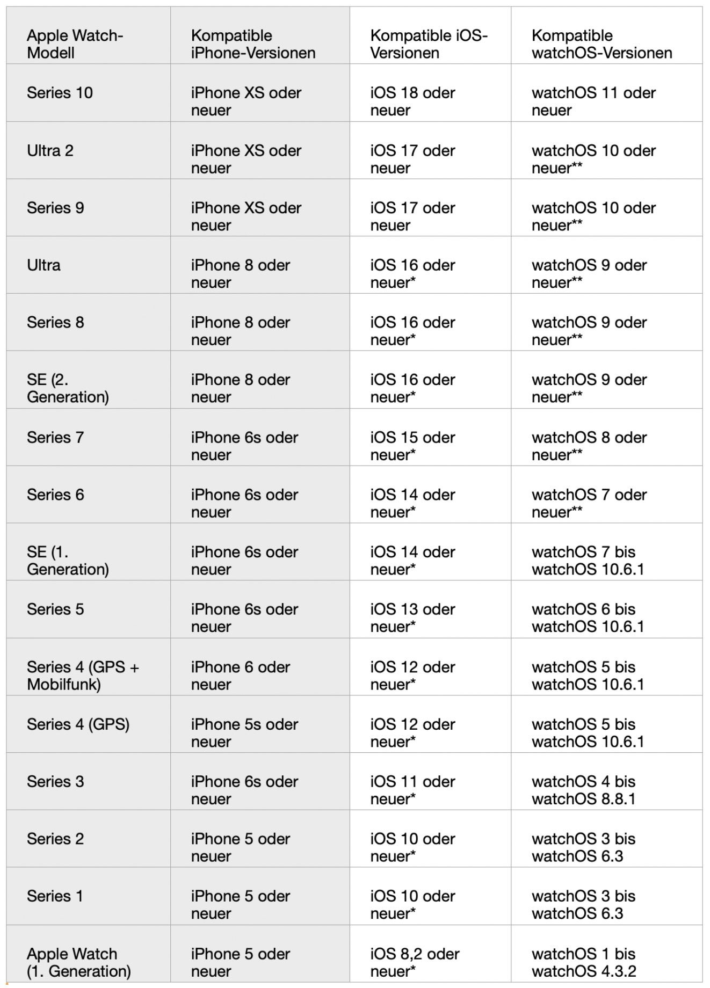Click the "Apple Watch (1. Generation)" cell
Image resolution: width=710 pixels, height=988 pixels.
78,962
